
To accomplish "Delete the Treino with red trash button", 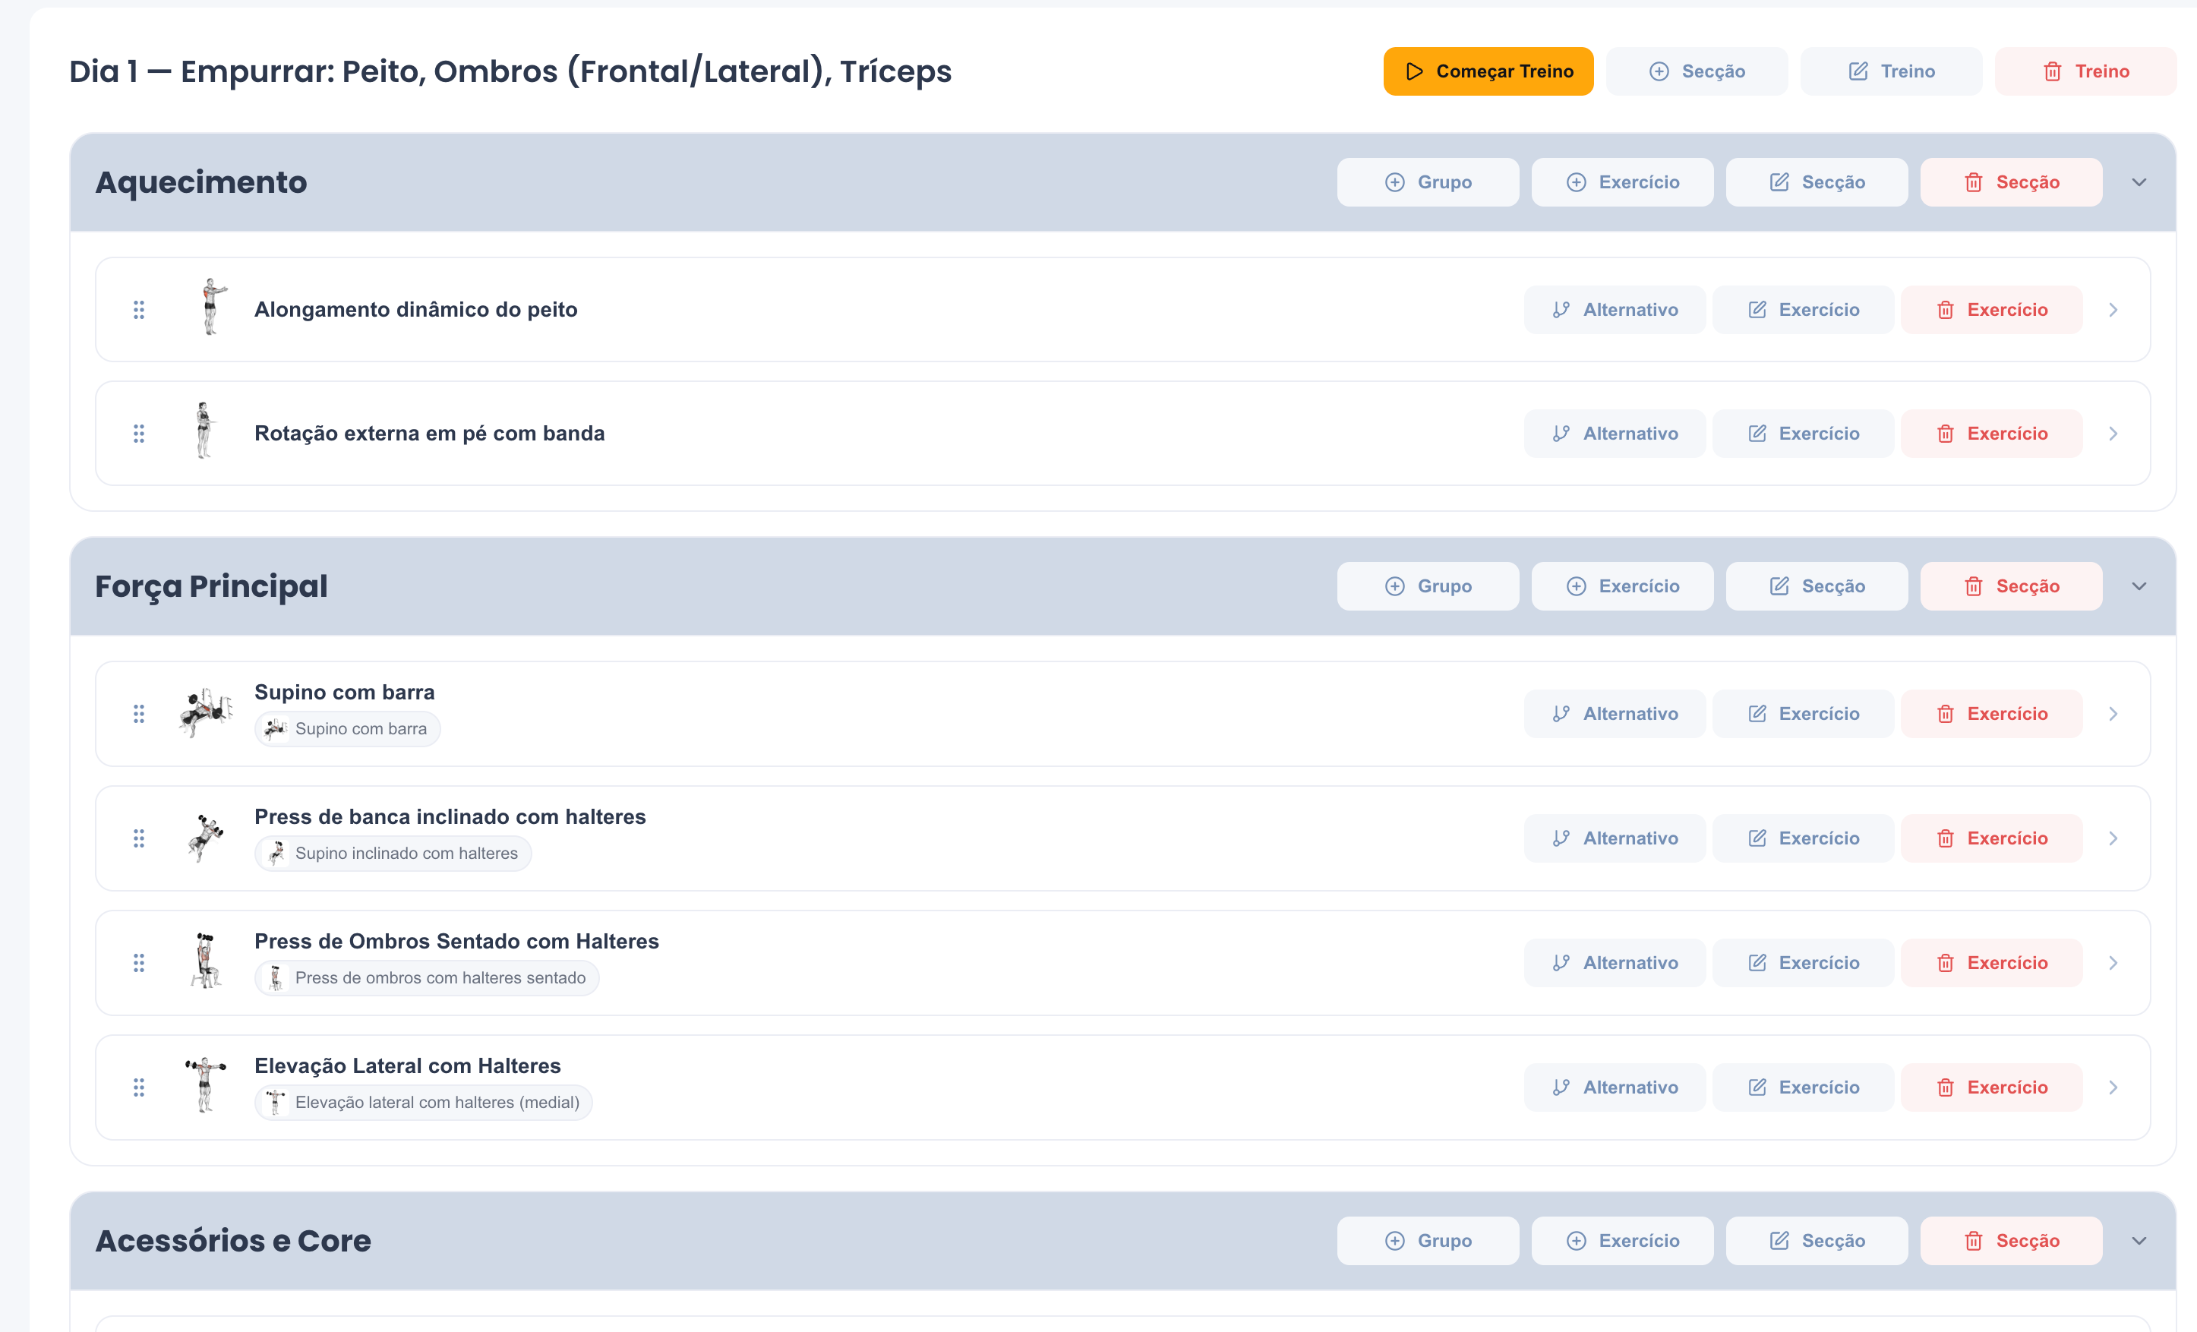I will tap(2085, 71).
